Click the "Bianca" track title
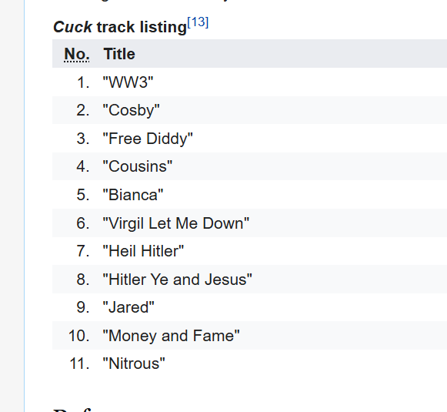The width and height of the screenshot is (447, 412). pyautogui.click(x=133, y=195)
